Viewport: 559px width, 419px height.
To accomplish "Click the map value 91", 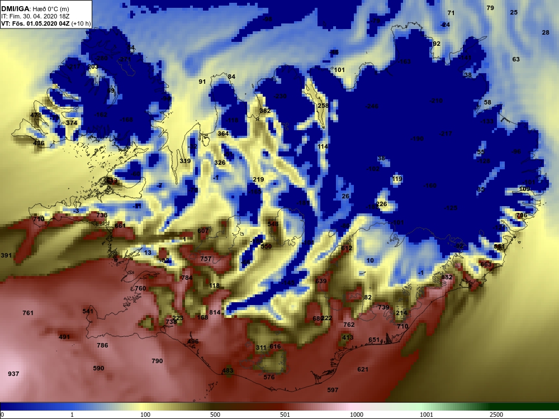I will [x=202, y=82].
